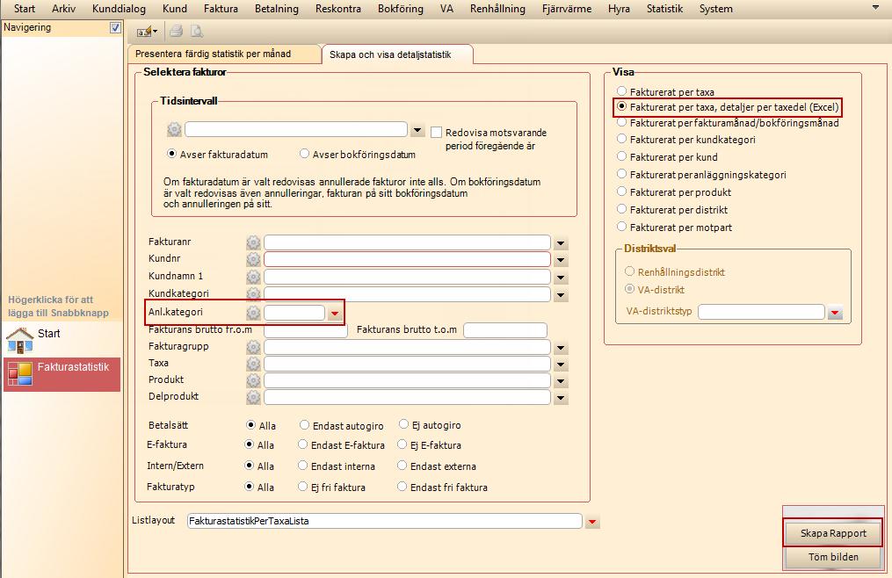
Task: Click the print preview icon in toolbar
Action: (197, 32)
